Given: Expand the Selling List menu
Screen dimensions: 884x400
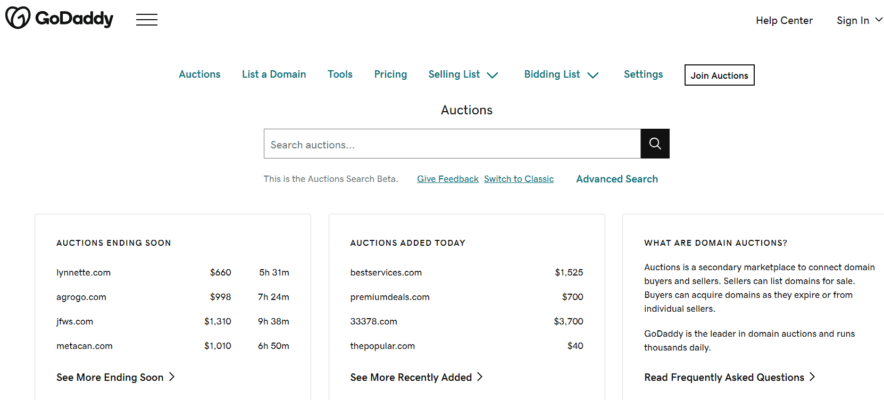Looking at the screenshot, I should [463, 74].
